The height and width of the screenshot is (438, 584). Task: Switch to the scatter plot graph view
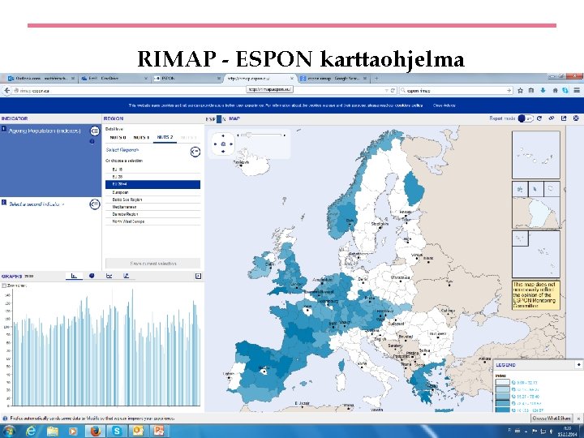pos(127,276)
